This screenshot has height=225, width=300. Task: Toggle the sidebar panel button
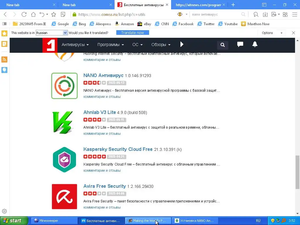coord(4,24)
